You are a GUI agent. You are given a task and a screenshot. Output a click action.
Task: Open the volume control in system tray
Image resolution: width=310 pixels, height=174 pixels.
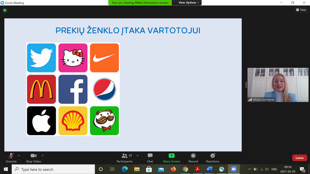point(267,169)
